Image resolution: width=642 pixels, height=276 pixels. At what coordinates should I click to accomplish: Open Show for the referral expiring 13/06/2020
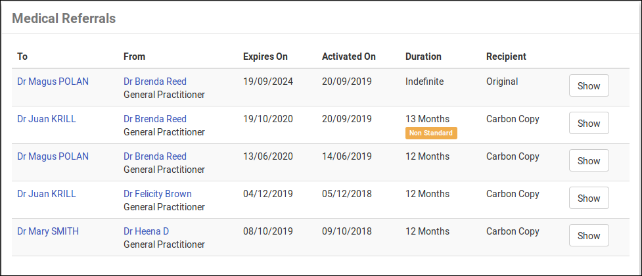[x=588, y=160]
